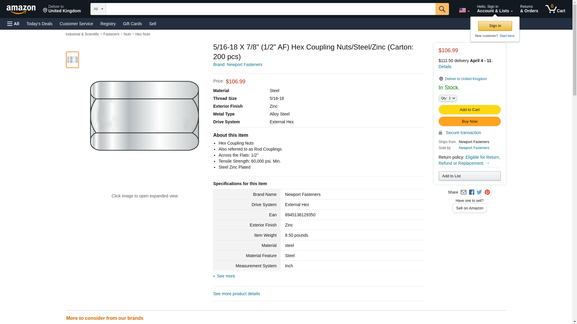Open the country flag language selector

click(x=464, y=10)
